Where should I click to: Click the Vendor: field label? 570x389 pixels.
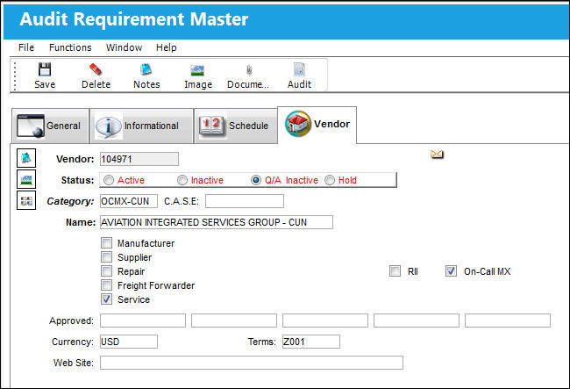pos(75,159)
